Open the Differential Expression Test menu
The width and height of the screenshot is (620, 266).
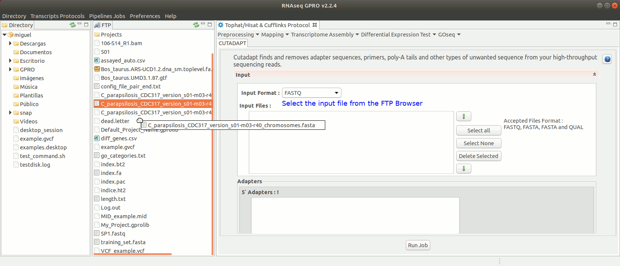click(x=398, y=35)
